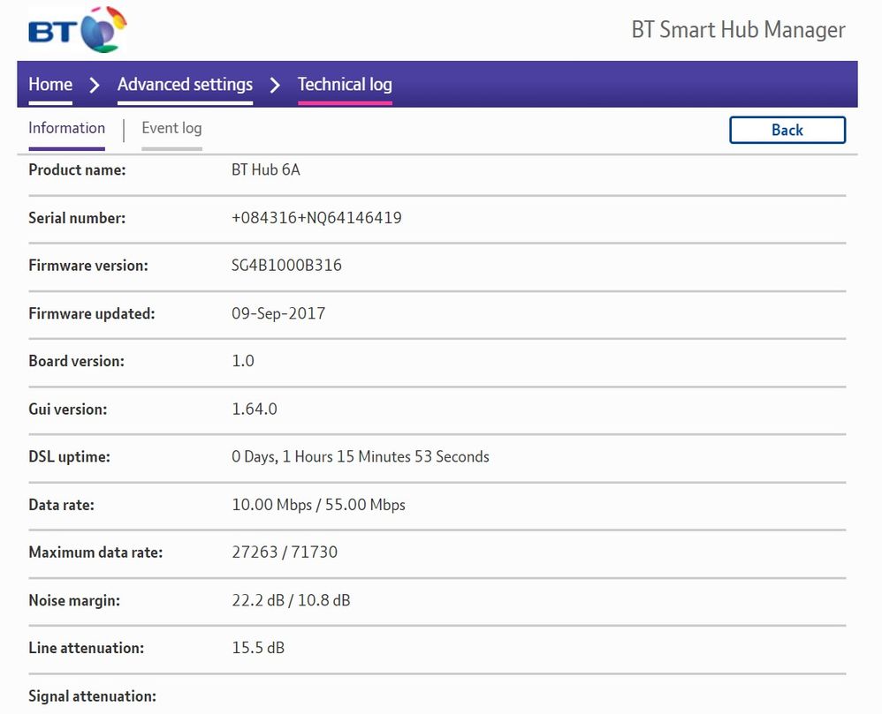The height and width of the screenshot is (714, 882).
Task: Click the Firmware version label
Action: [88, 265]
